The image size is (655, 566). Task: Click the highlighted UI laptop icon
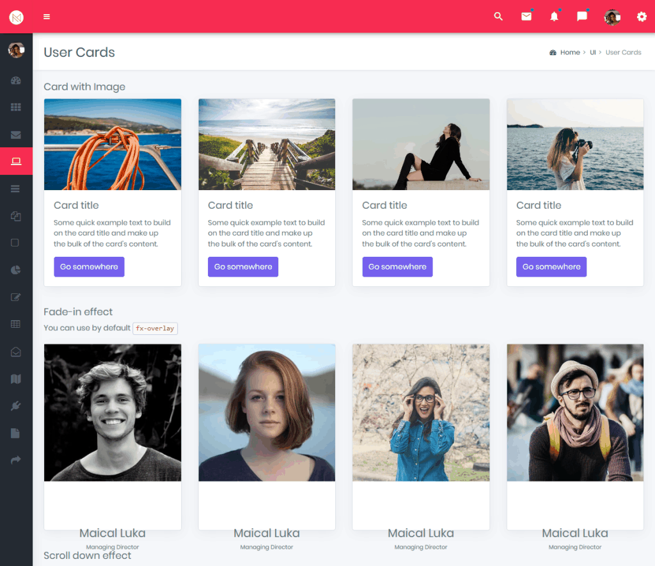point(15,161)
